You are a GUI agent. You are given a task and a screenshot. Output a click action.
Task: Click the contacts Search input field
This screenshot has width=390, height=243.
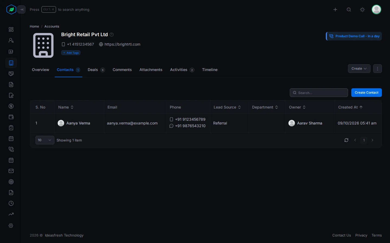(x=319, y=93)
